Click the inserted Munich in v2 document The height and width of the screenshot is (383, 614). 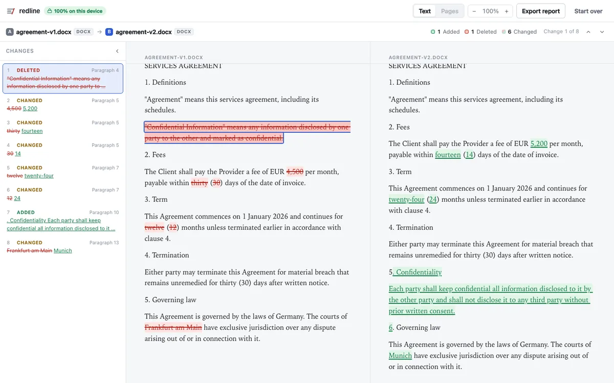400,355
